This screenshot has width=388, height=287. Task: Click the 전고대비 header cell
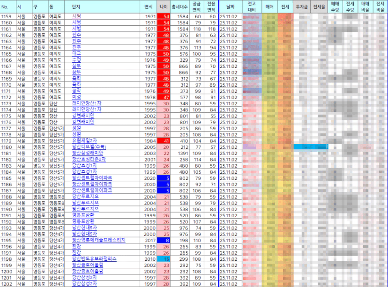coord(252,7)
